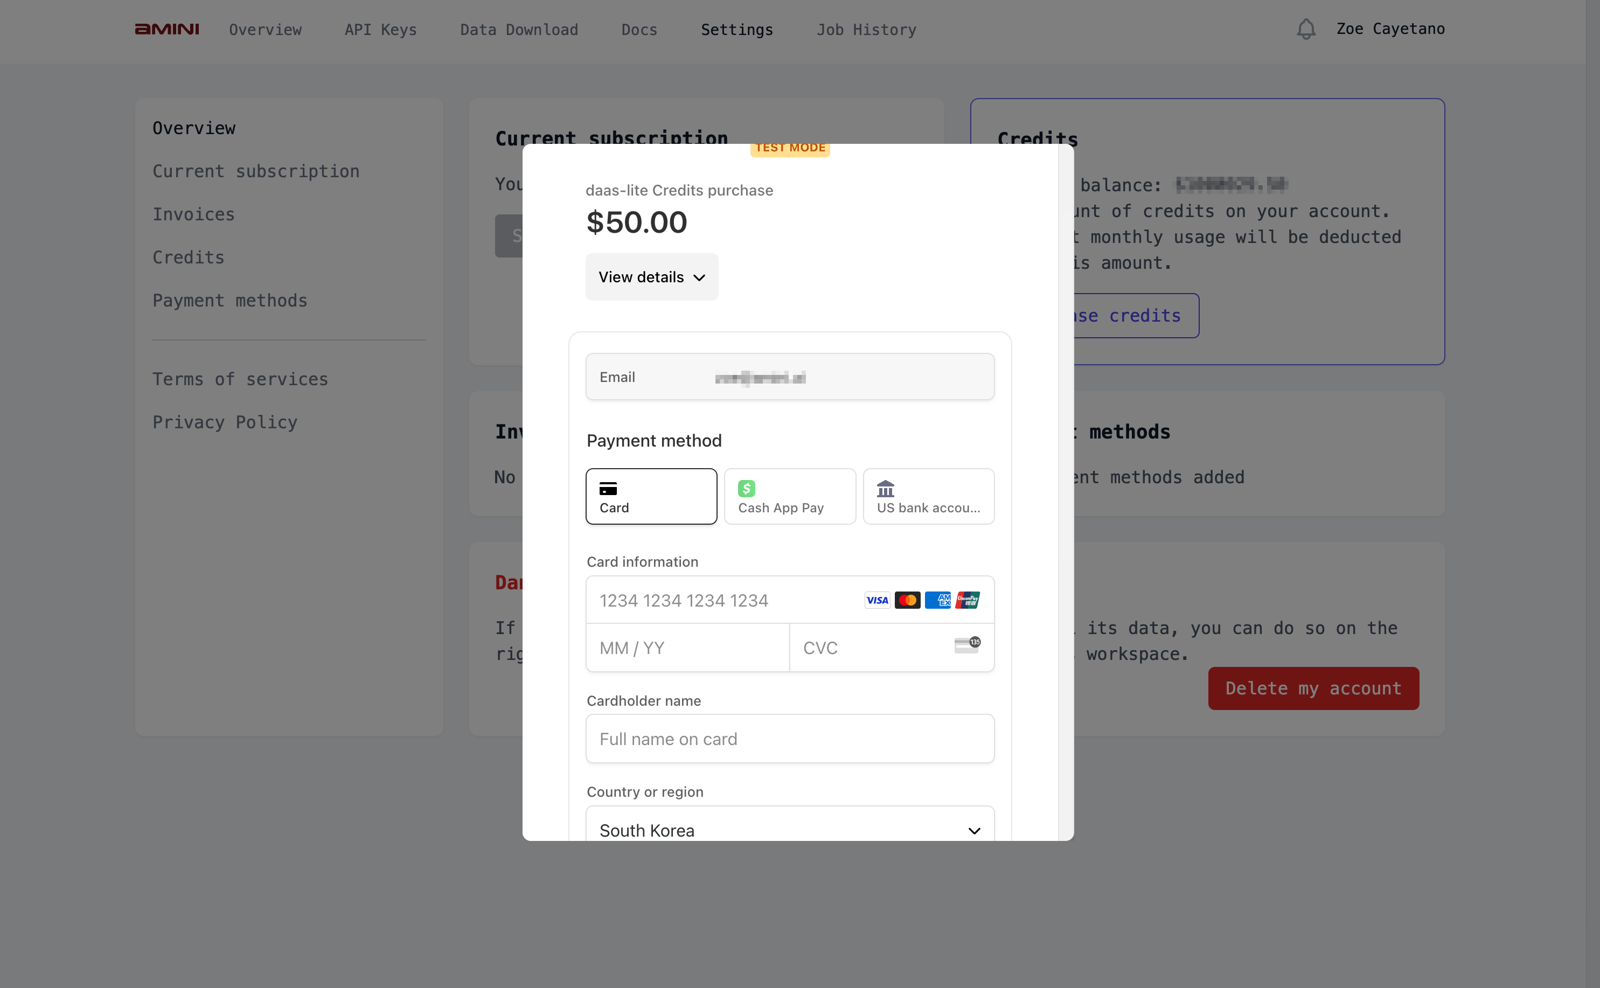
Task: Click the checkout dialog scrollbar
Action: pyautogui.click(x=1066, y=492)
